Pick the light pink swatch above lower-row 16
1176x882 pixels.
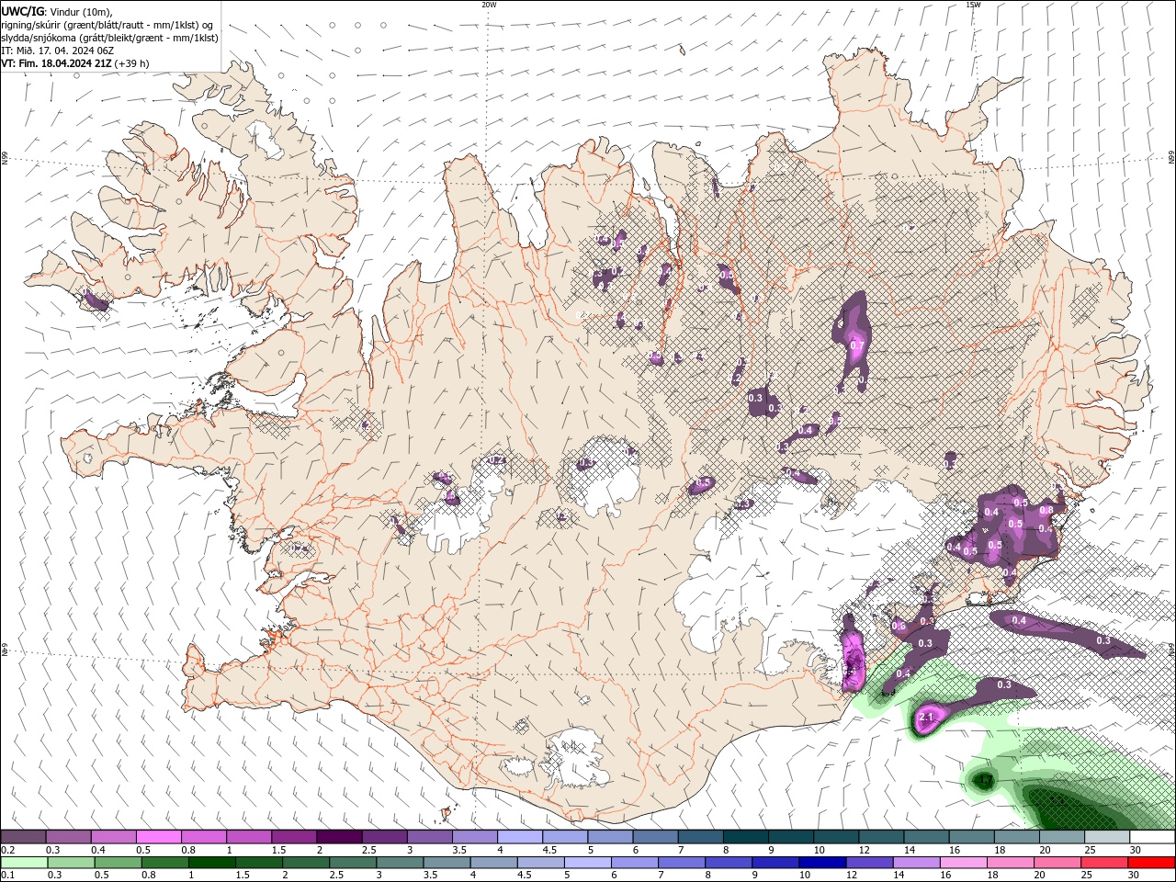963,863
